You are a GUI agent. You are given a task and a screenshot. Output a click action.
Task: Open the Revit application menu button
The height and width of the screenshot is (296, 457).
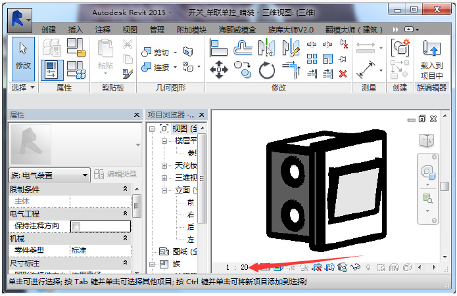[x=20, y=20]
